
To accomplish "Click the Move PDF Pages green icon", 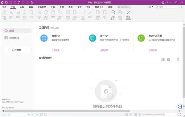I will (x=141, y=38).
